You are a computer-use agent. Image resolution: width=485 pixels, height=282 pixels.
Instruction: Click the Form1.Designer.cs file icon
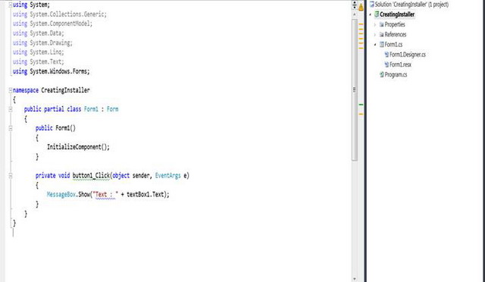(386, 55)
